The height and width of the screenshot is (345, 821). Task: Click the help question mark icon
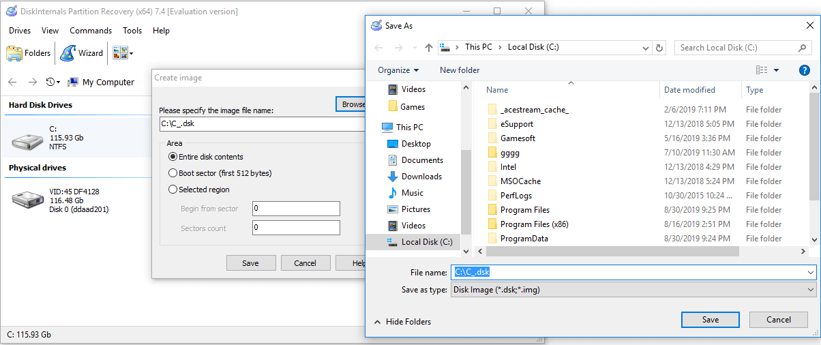click(x=804, y=70)
